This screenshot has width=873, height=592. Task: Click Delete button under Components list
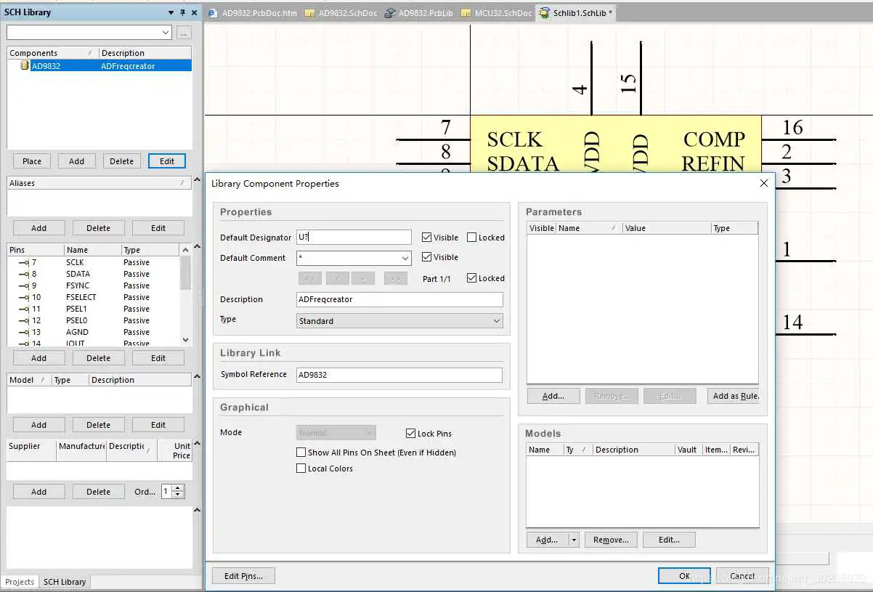click(x=121, y=161)
